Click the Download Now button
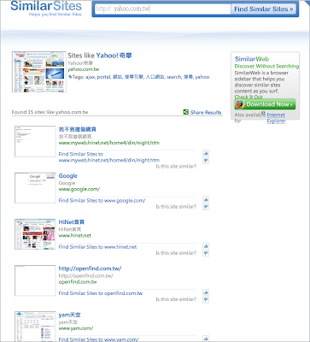This screenshot has width=310, height=342. tap(265, 104)
